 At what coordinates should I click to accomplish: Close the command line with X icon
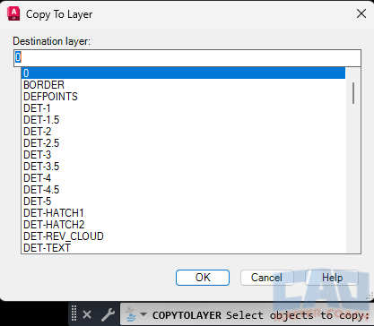(87, 314)
